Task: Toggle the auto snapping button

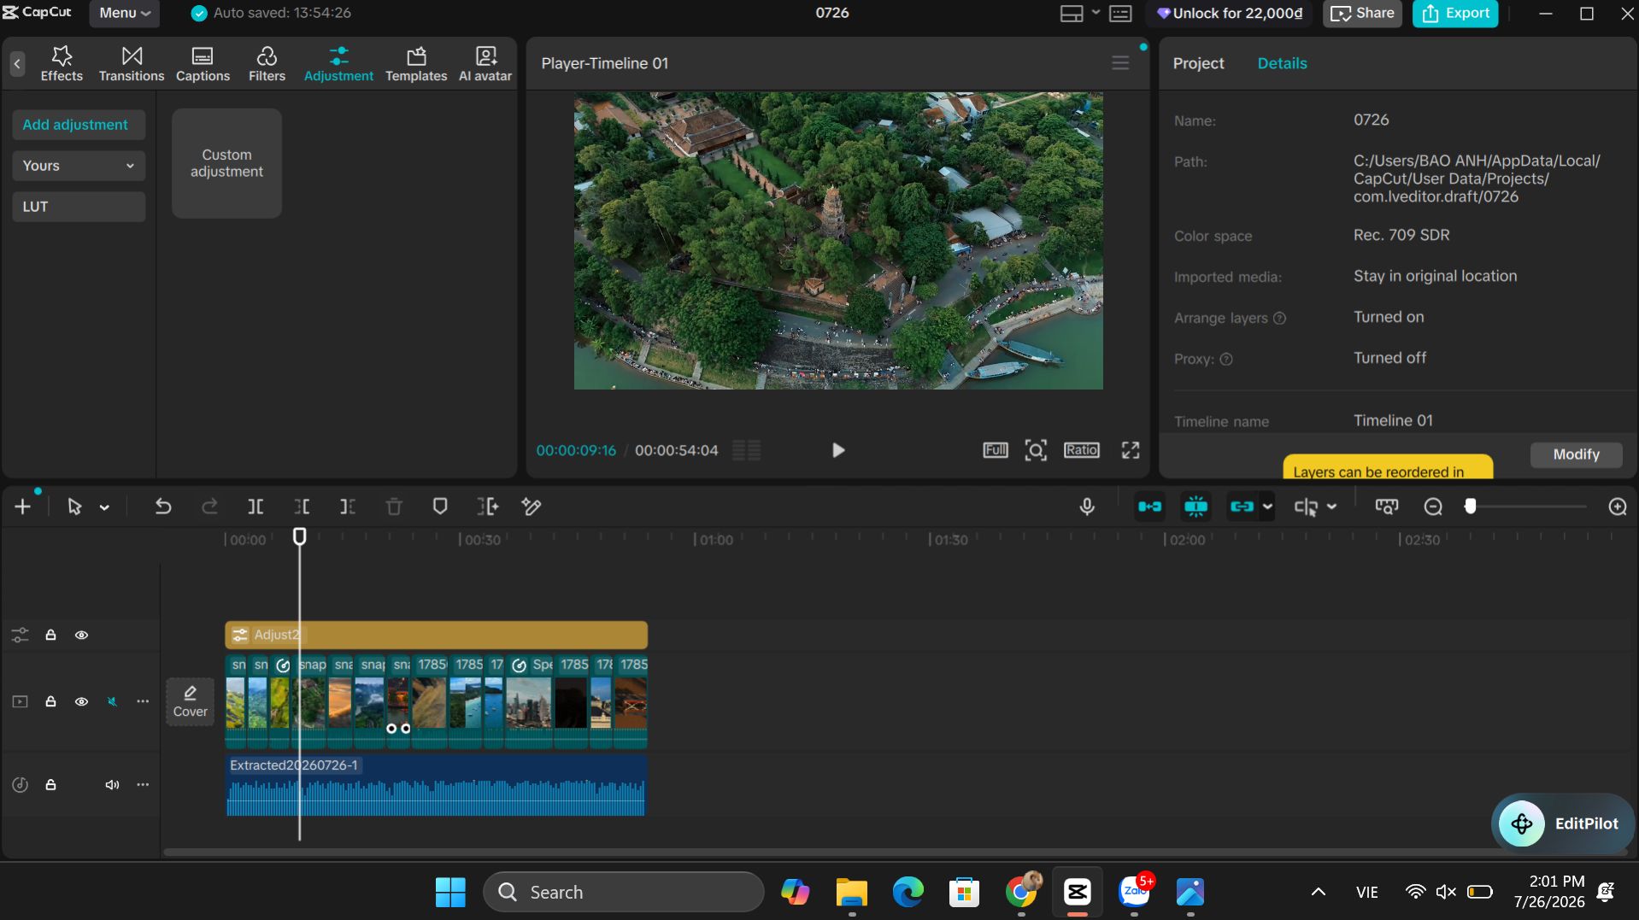Action: (1195, 507)
